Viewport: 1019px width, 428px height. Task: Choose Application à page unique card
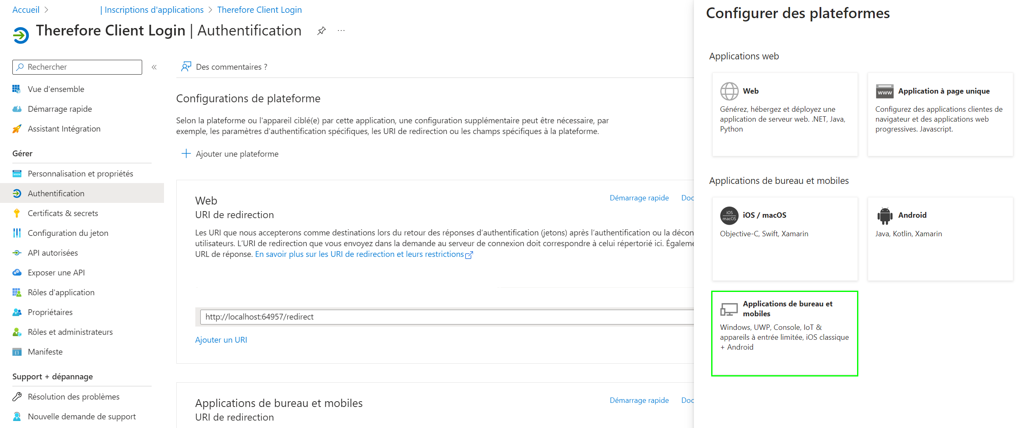940,115
